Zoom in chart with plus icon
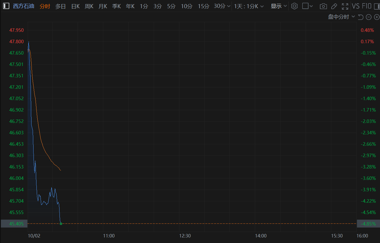The width and height of the screenshot is (380, 243). (377, 17)
